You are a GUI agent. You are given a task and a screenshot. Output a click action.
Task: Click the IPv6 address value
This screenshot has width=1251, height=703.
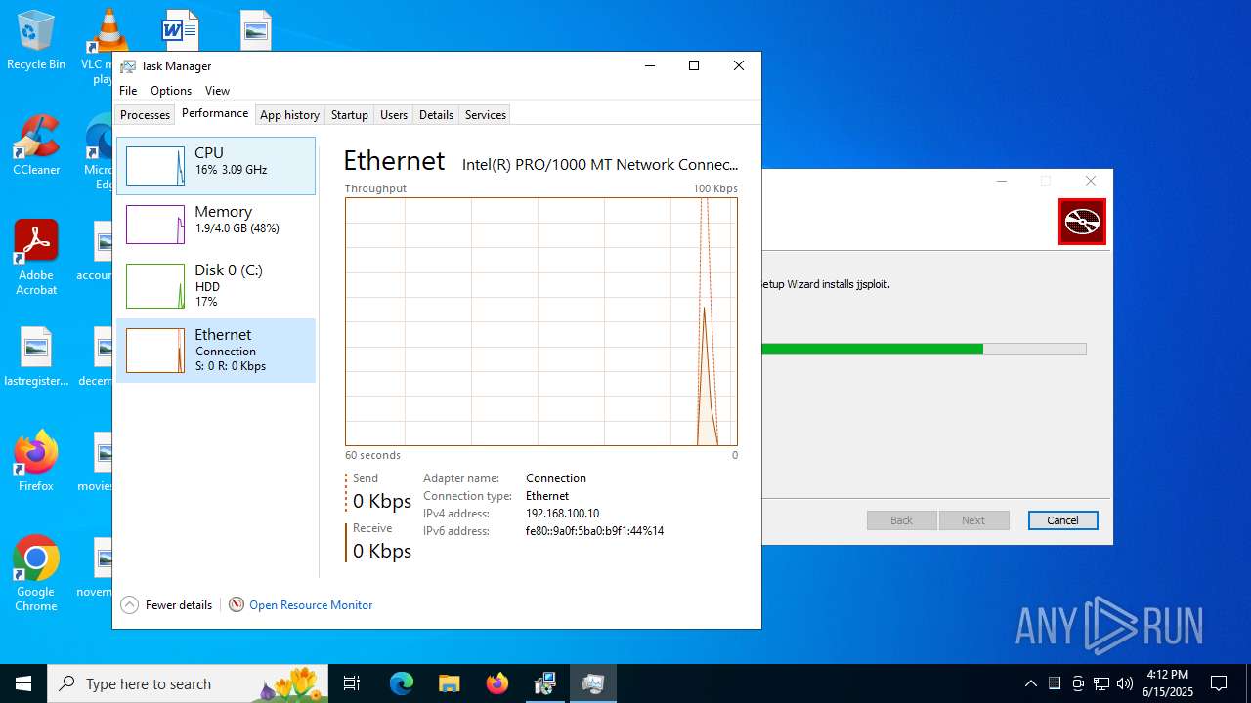tap(594, 531)
